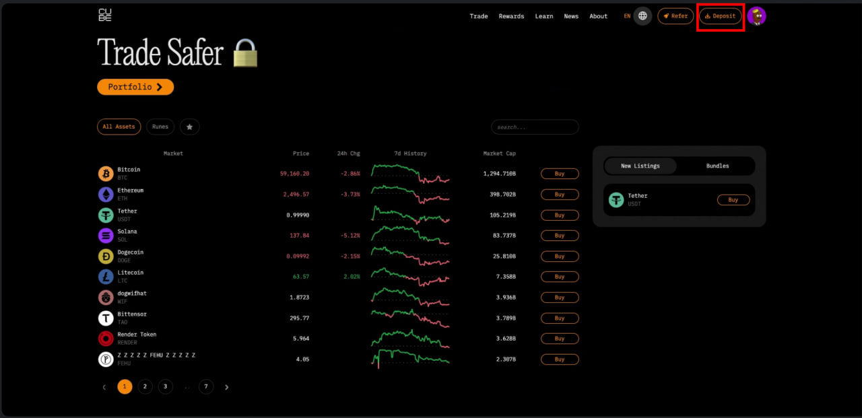This screenshot has width=862, height=418.
Task: Buy Bittensor
Action: (560, 318)
